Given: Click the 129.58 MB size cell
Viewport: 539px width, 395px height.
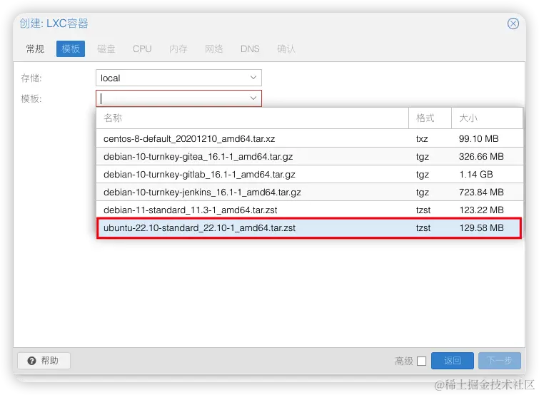Looking at the screenshot, I should click(x=481, y=228).
